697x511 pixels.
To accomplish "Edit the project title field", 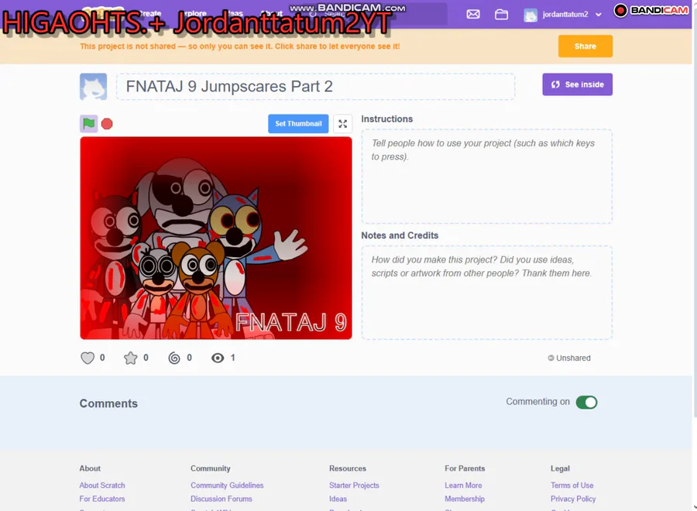I will point(316,87).
